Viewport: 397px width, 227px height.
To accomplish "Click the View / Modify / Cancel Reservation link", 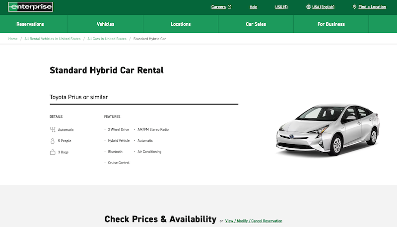I will 254,221.
